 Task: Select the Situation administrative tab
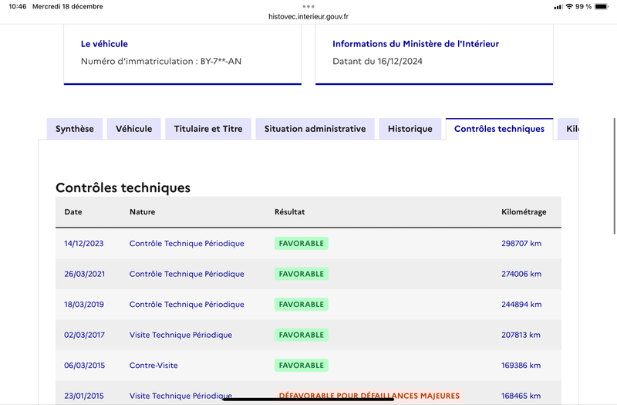315,129
